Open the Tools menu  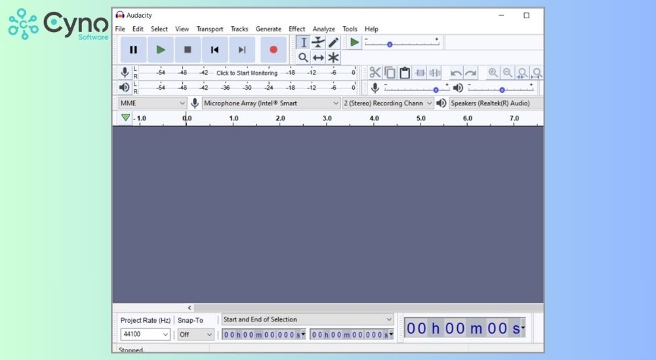tap(350, 29)
